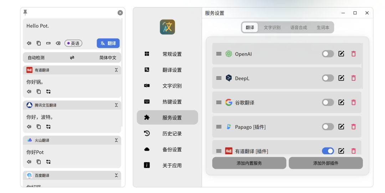
Task: Switch to the 翻译 service tab
Action: (250, 27)
